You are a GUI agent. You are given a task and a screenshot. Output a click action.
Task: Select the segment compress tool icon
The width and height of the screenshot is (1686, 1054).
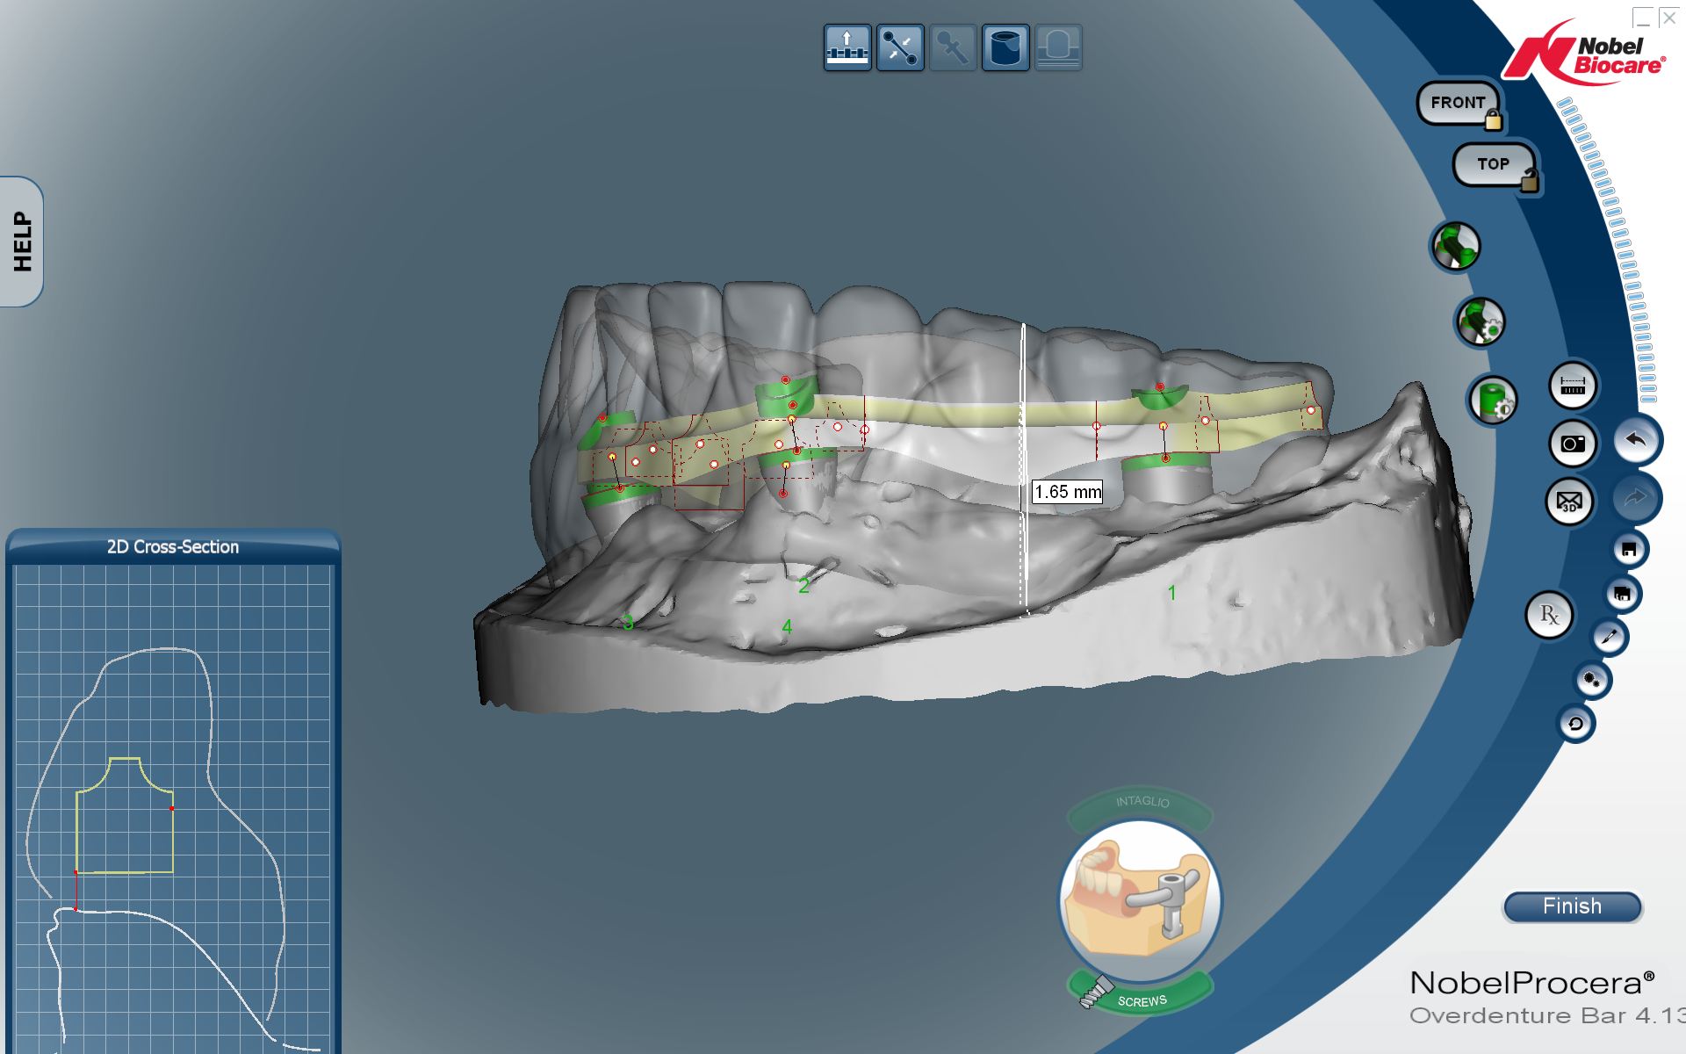900,47
